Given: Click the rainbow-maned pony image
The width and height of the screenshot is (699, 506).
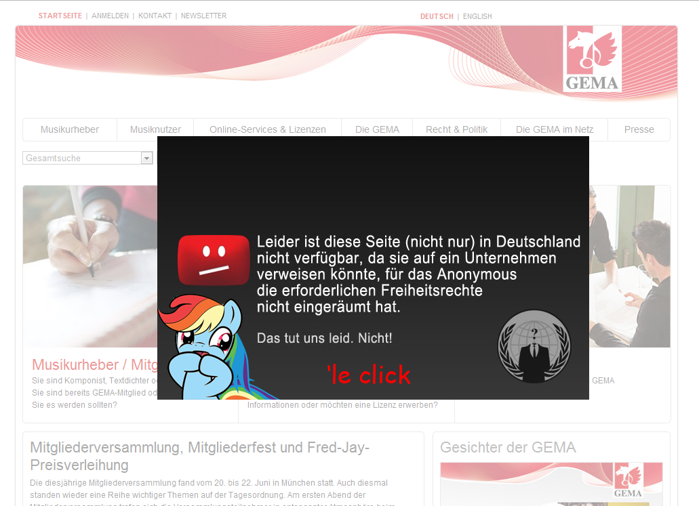Looking at the screenshot, I should [214, 347].
